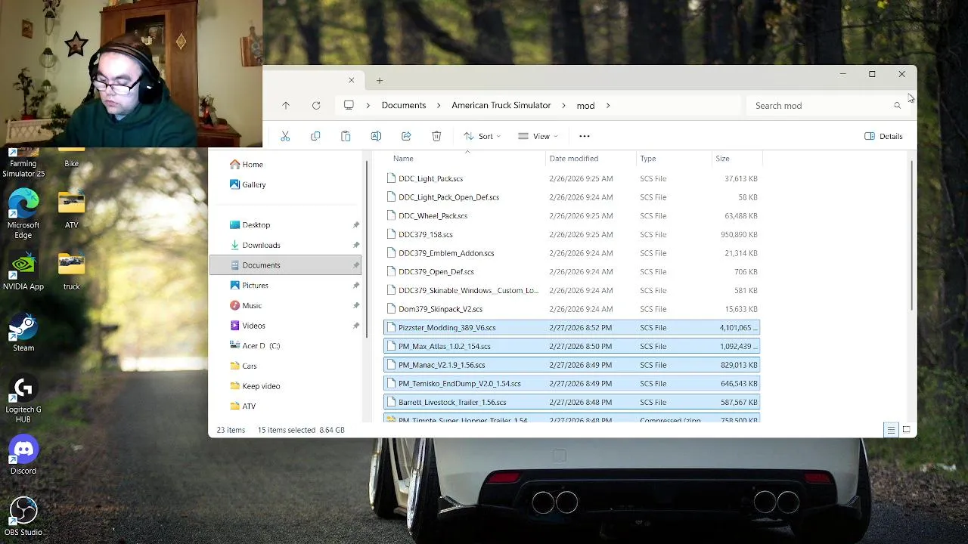The height and width of the screenshot is (544, 968).
Task: Expand chevron after mod in address bar
Action: (608, 106)
